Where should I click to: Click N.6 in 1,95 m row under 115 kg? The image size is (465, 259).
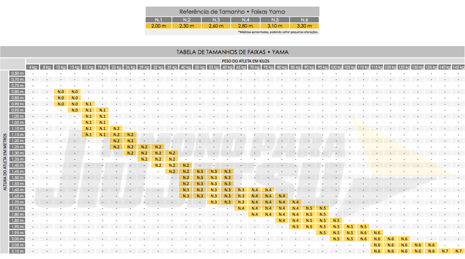point(377,233)
